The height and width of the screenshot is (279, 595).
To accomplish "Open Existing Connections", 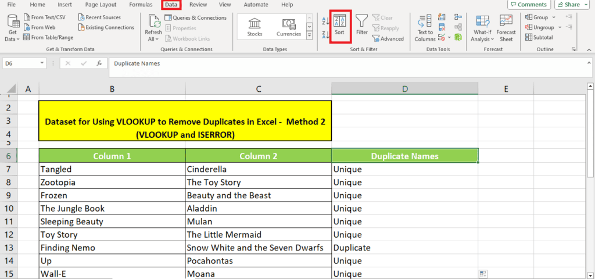I will (x=106, y=27).
